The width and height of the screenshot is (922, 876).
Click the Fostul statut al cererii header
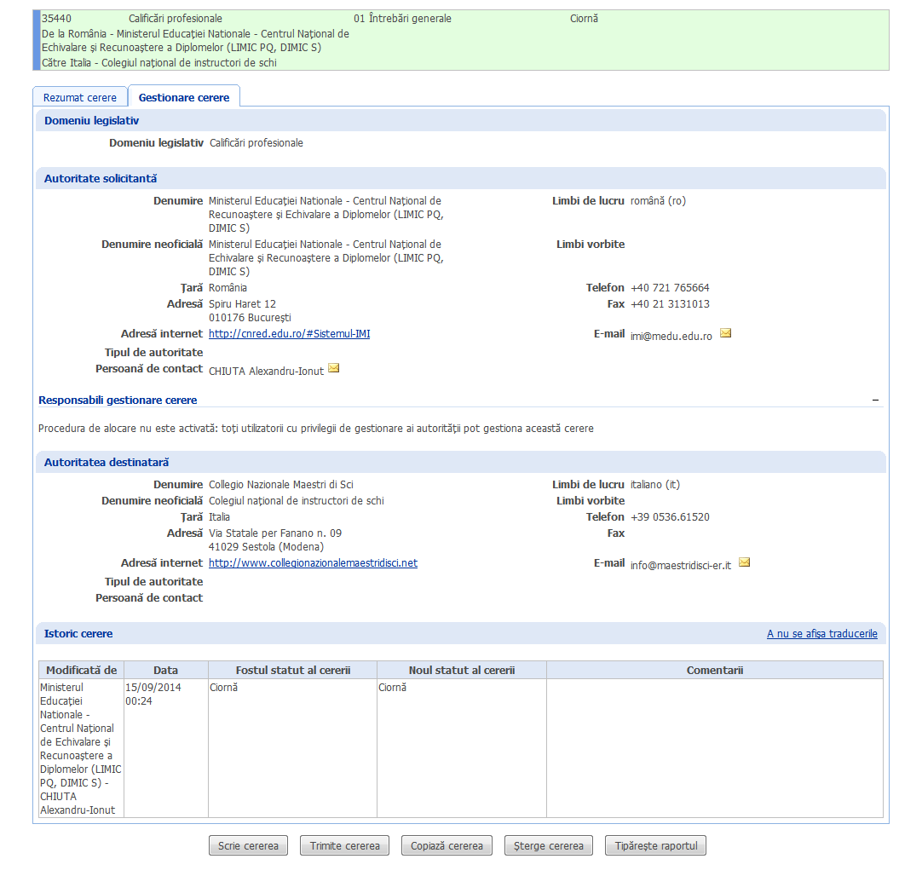tap(292, 671)
